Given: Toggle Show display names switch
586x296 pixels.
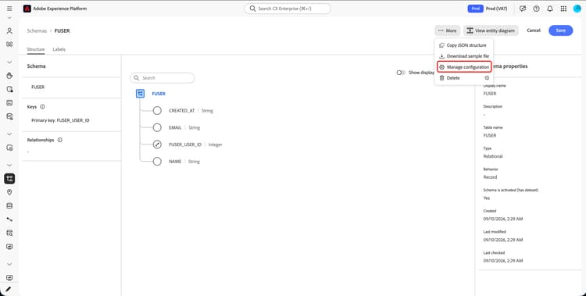Looking at the screenshot, I should tap(401, 73).
